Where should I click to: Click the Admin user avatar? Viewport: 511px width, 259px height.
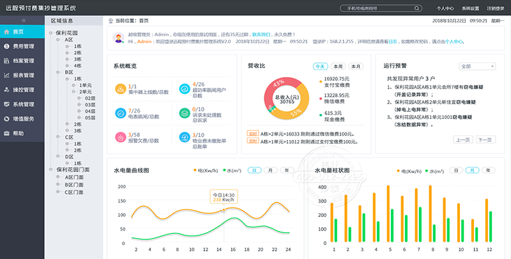[x=118, y=39]
